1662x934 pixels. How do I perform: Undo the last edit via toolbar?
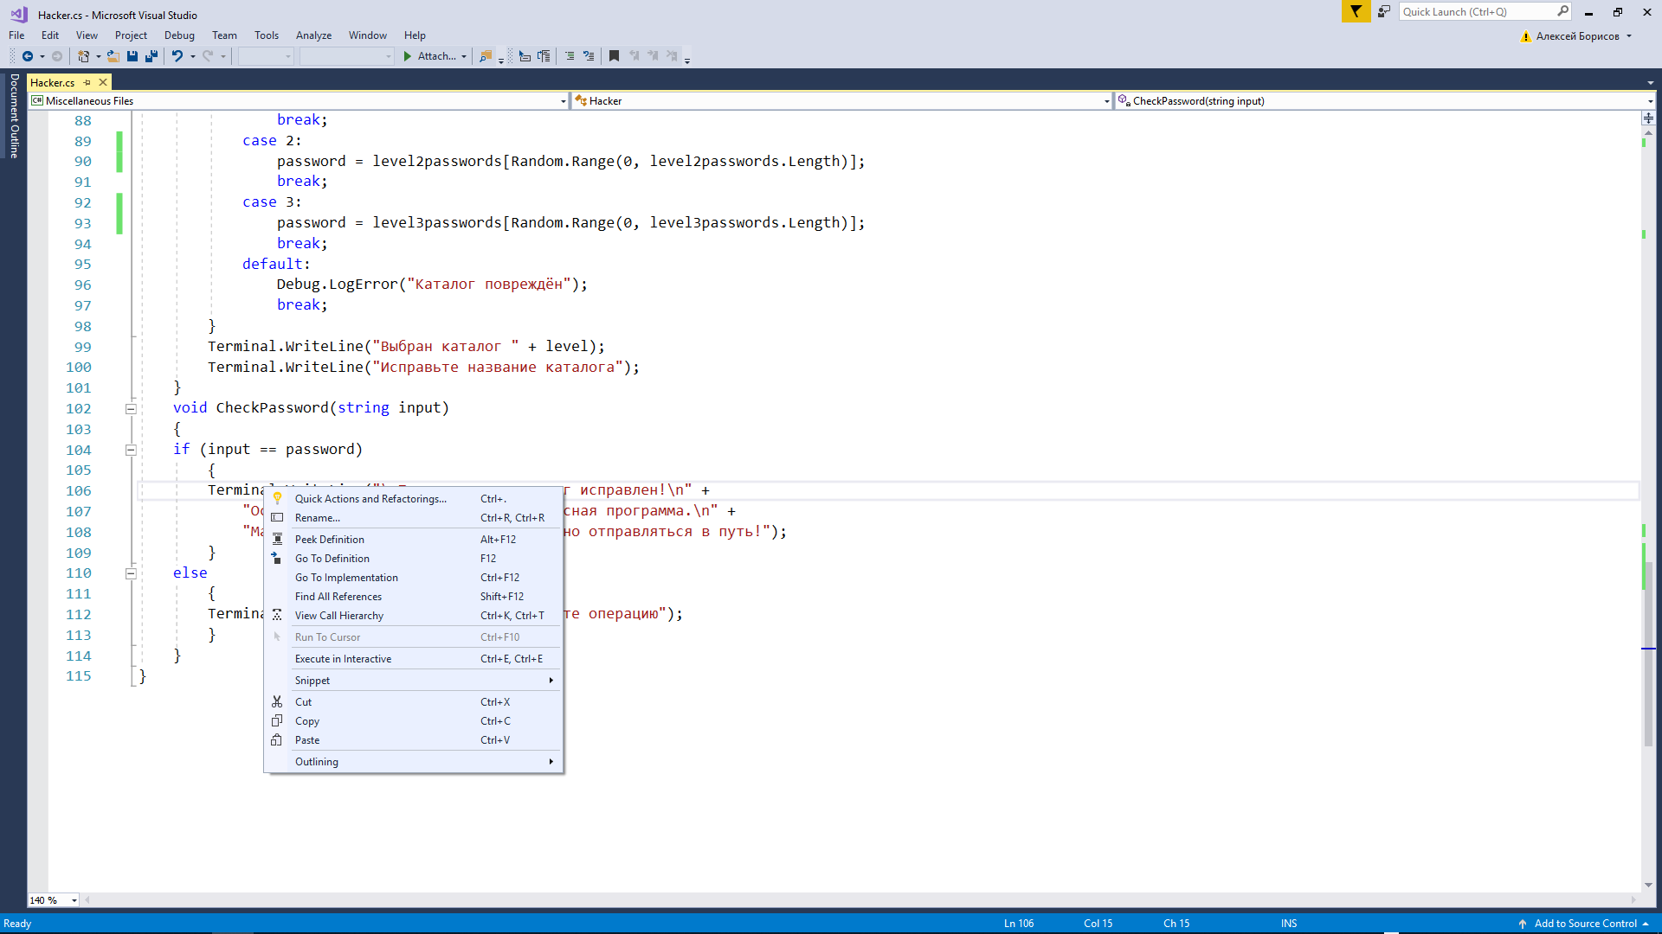coord(177,56)
